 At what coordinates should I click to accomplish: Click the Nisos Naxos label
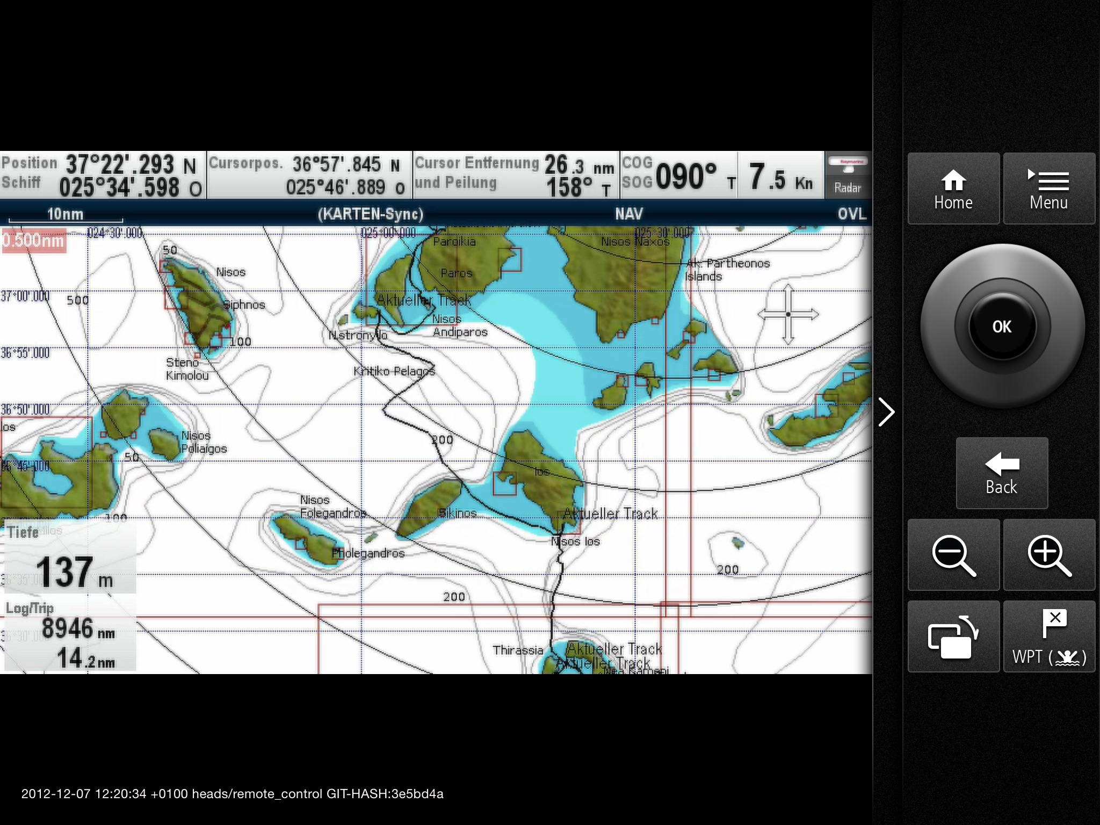pyautogui.click(x=635, y=242)
